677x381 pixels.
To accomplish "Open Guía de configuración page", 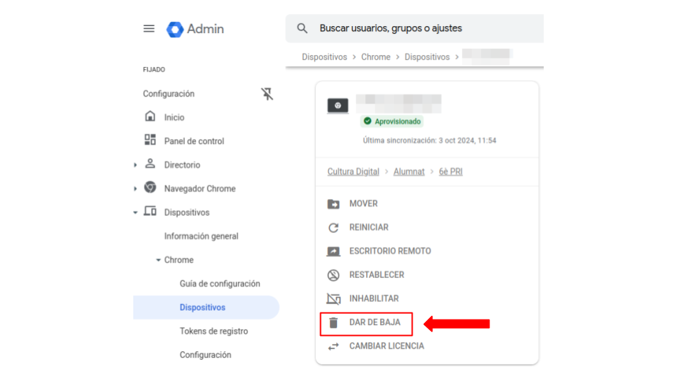I will [x=219, y=284].
